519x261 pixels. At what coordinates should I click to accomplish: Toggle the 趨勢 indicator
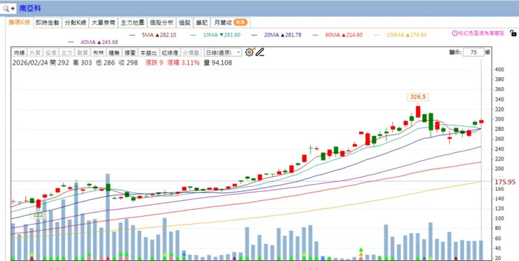[x=114, y=53]
